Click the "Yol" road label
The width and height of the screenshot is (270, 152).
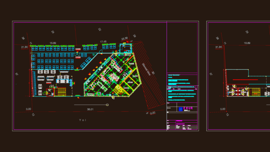click(x=83, y=120)
